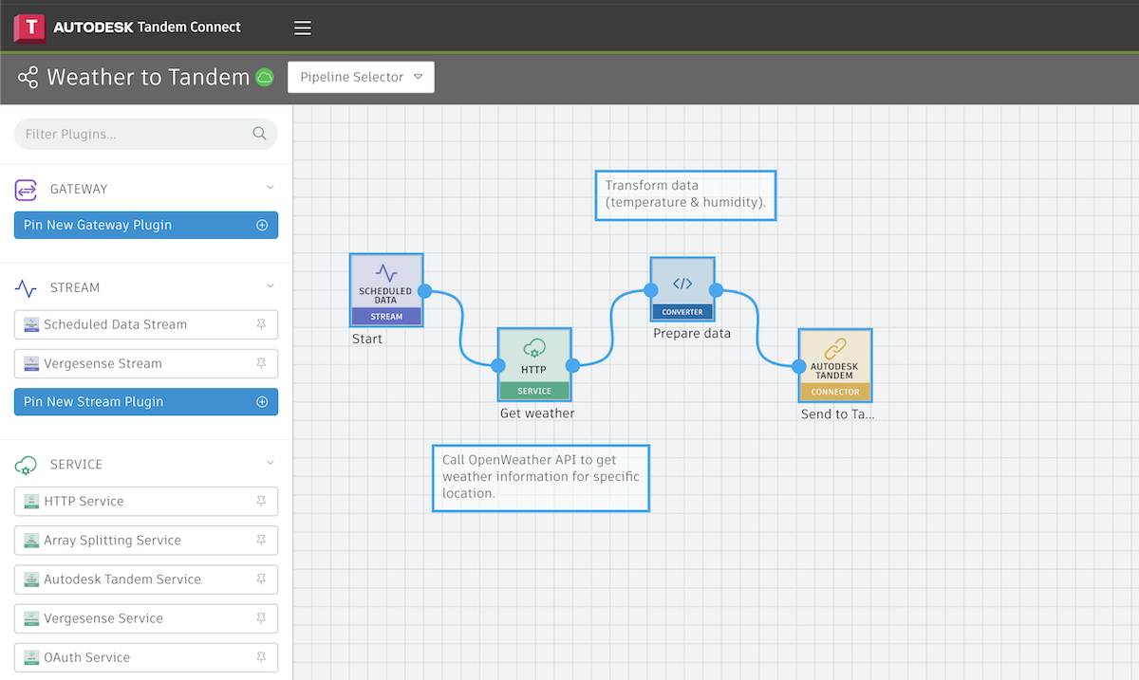
Task: Click input port of Converter node
Action: (651, 290)
